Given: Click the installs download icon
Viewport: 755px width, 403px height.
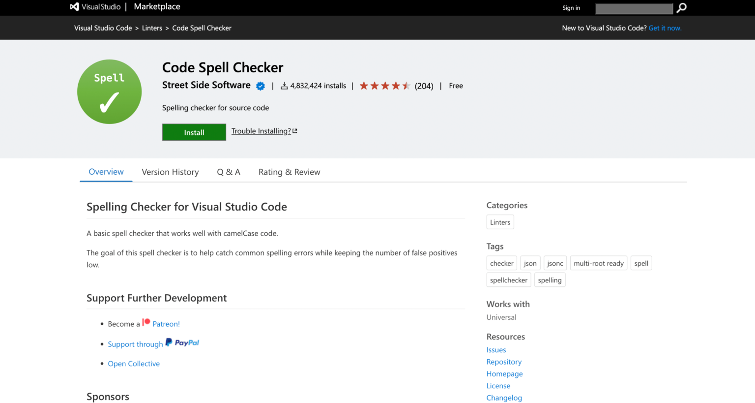Looking at the screenshot, I should click(x=284, y=85).
